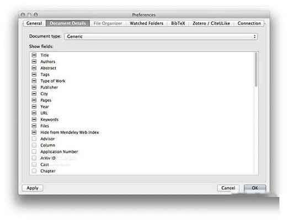Select the Type of Work label
Viewport: 288px width, 220px height.
click(53, 81)
